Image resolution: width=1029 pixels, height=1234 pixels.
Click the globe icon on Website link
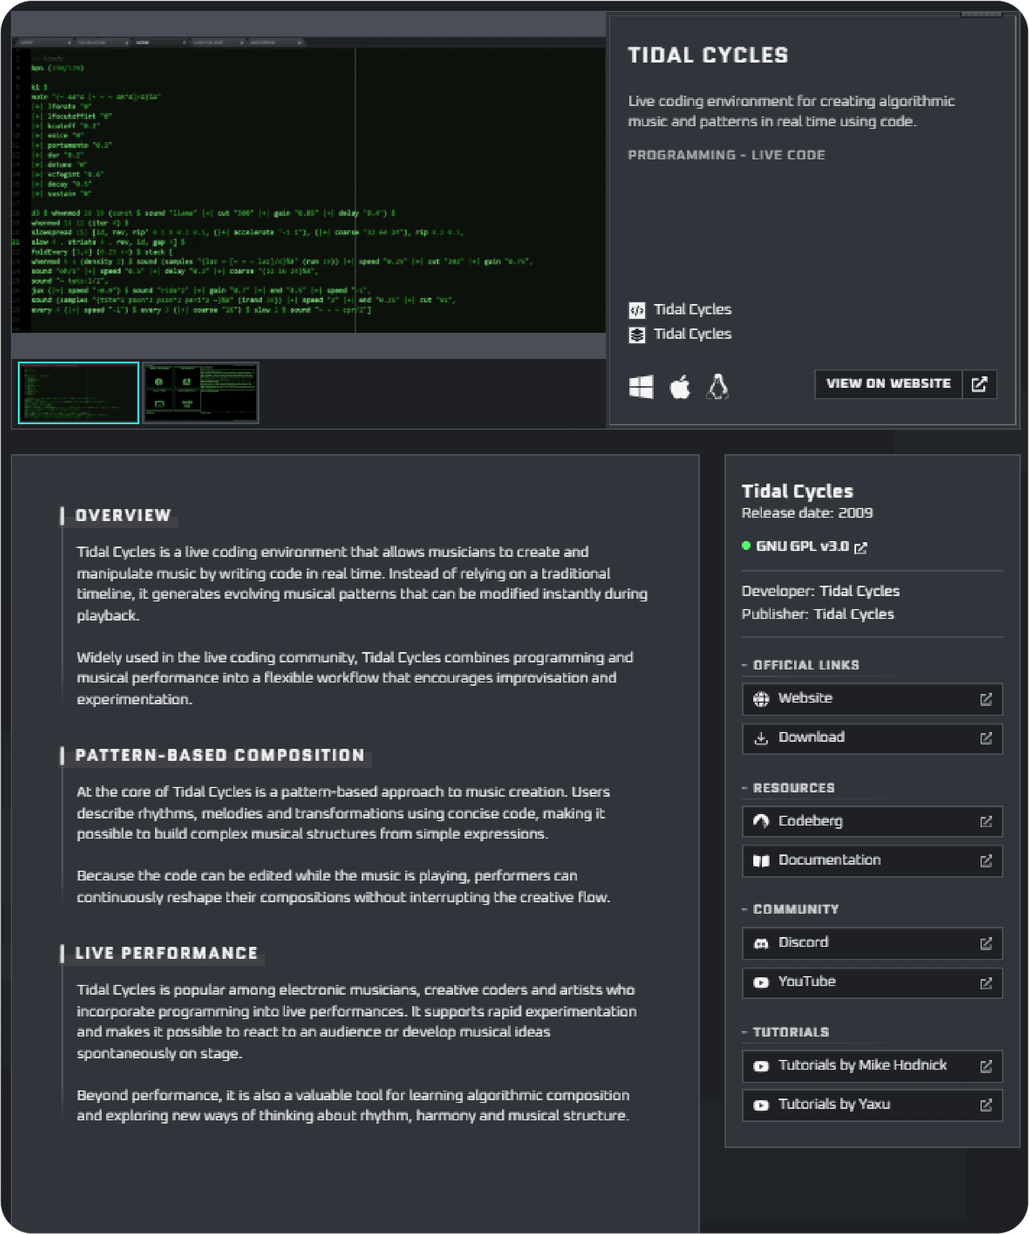[761, 699]
